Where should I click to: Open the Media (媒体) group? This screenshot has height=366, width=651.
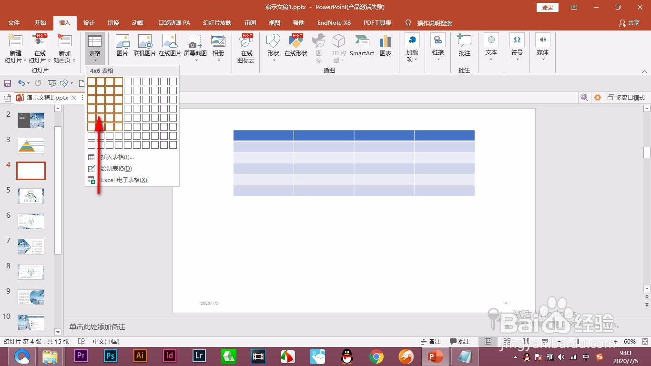[543, 47]
